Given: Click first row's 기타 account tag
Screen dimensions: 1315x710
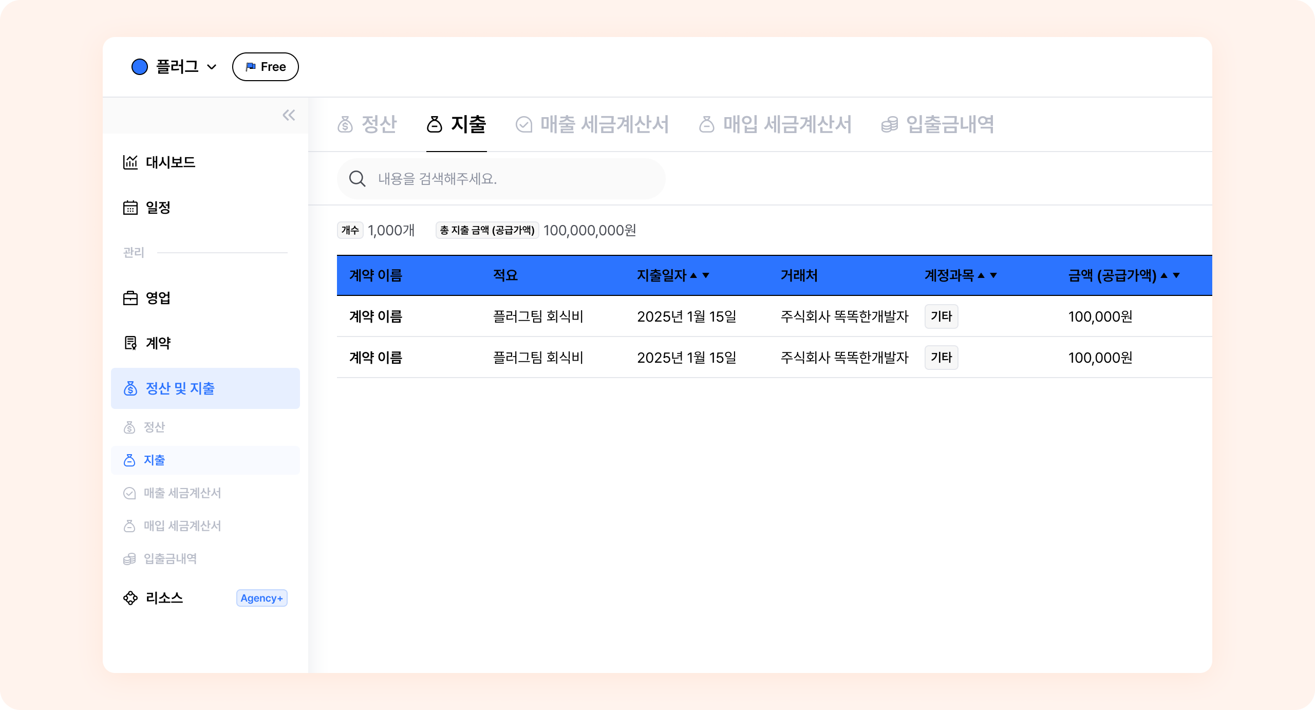Looking at the screenshot, I should (941, 316).
